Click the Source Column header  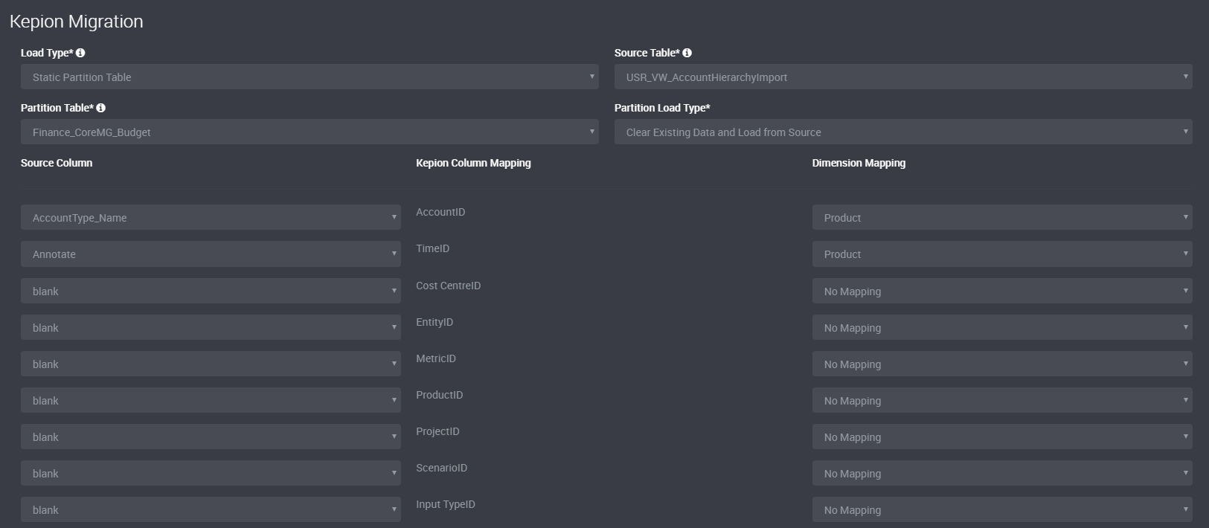pos(57,163)
